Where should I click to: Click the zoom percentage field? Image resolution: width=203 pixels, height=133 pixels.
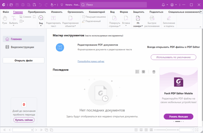click(x=187, y=130)
